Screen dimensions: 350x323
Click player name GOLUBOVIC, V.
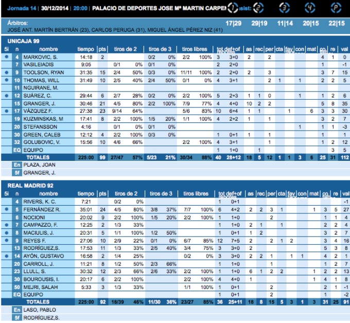pyautogui.click(x=42, y=142)
